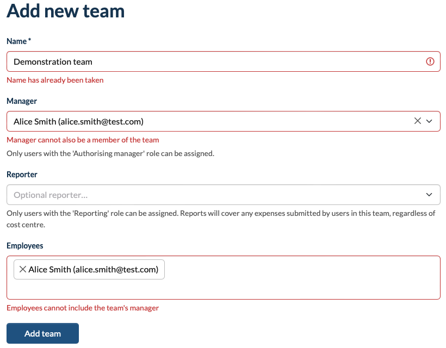Click the error icon in the Name field
The height and width of the screenshot is (348, 446).
click(x=430, y=61)
